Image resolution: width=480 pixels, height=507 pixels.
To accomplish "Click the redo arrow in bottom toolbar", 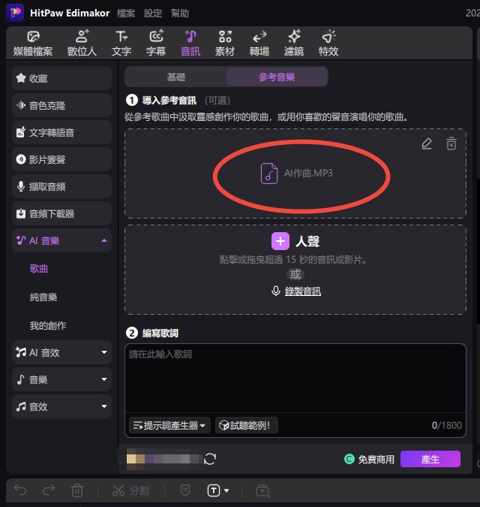I will [x=49, y=490].
